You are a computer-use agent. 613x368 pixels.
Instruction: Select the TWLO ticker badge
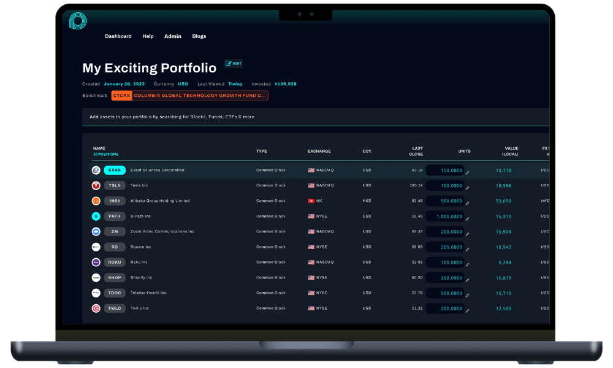pos(115,308)
